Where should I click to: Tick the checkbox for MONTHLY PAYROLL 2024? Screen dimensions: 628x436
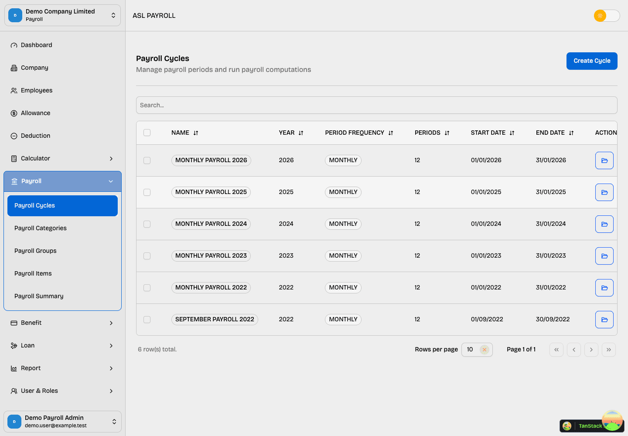[x=147, y=224]
